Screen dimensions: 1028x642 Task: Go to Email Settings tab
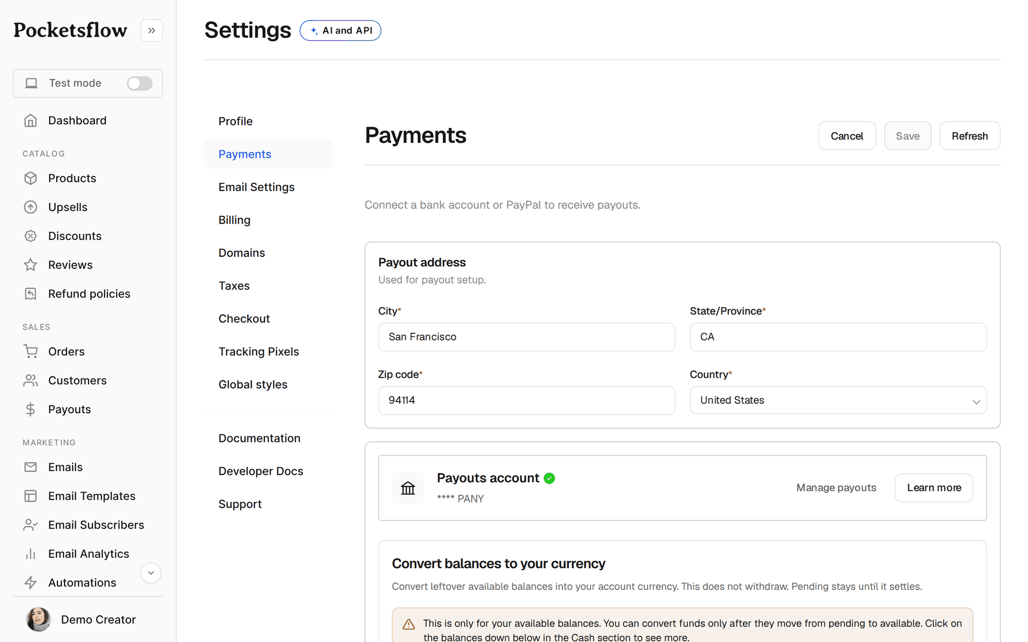268,187
